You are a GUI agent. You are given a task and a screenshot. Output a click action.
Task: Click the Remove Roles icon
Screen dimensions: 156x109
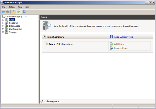[x=112, y=48]
